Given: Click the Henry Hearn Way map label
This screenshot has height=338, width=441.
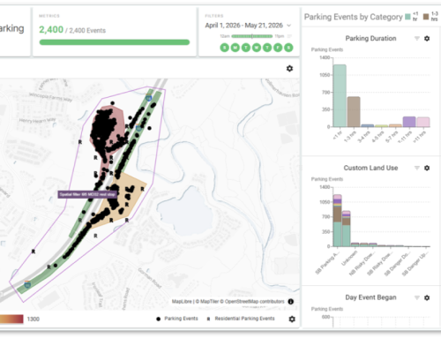Looking at the screenshot, I should coord(37,120).
